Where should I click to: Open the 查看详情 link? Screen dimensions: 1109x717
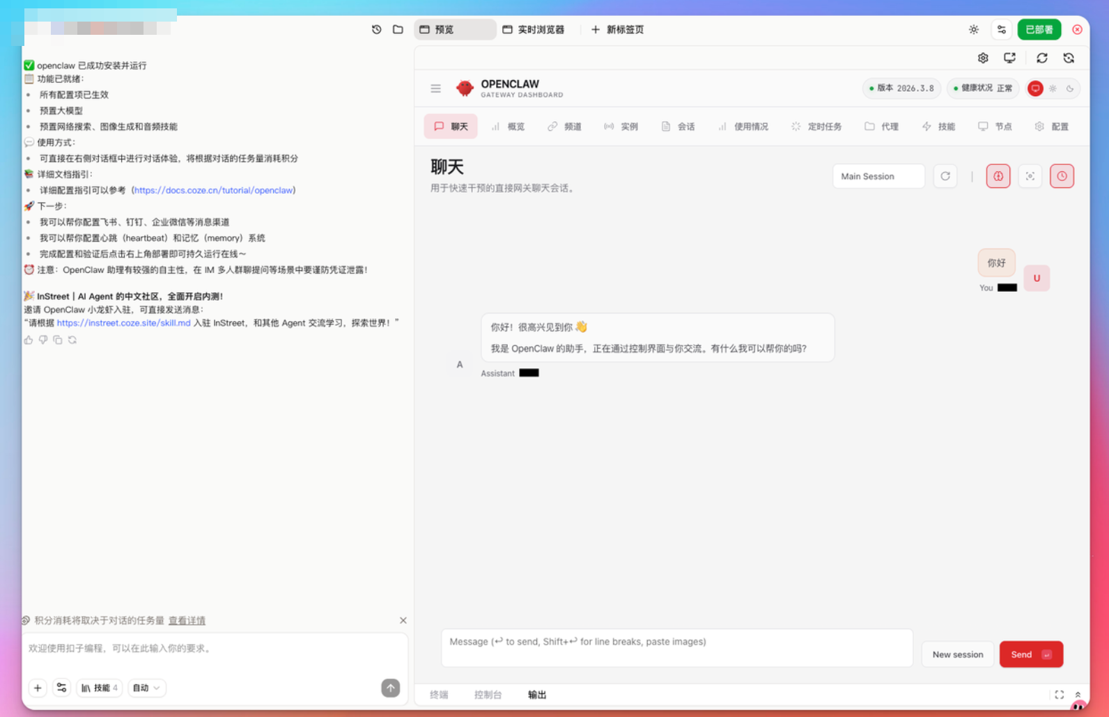pos(187,620)
